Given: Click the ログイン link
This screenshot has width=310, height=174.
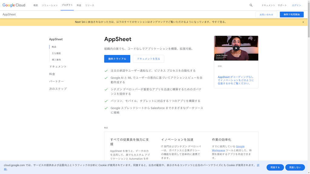Looking at the screenshot, I should [296, 5].
